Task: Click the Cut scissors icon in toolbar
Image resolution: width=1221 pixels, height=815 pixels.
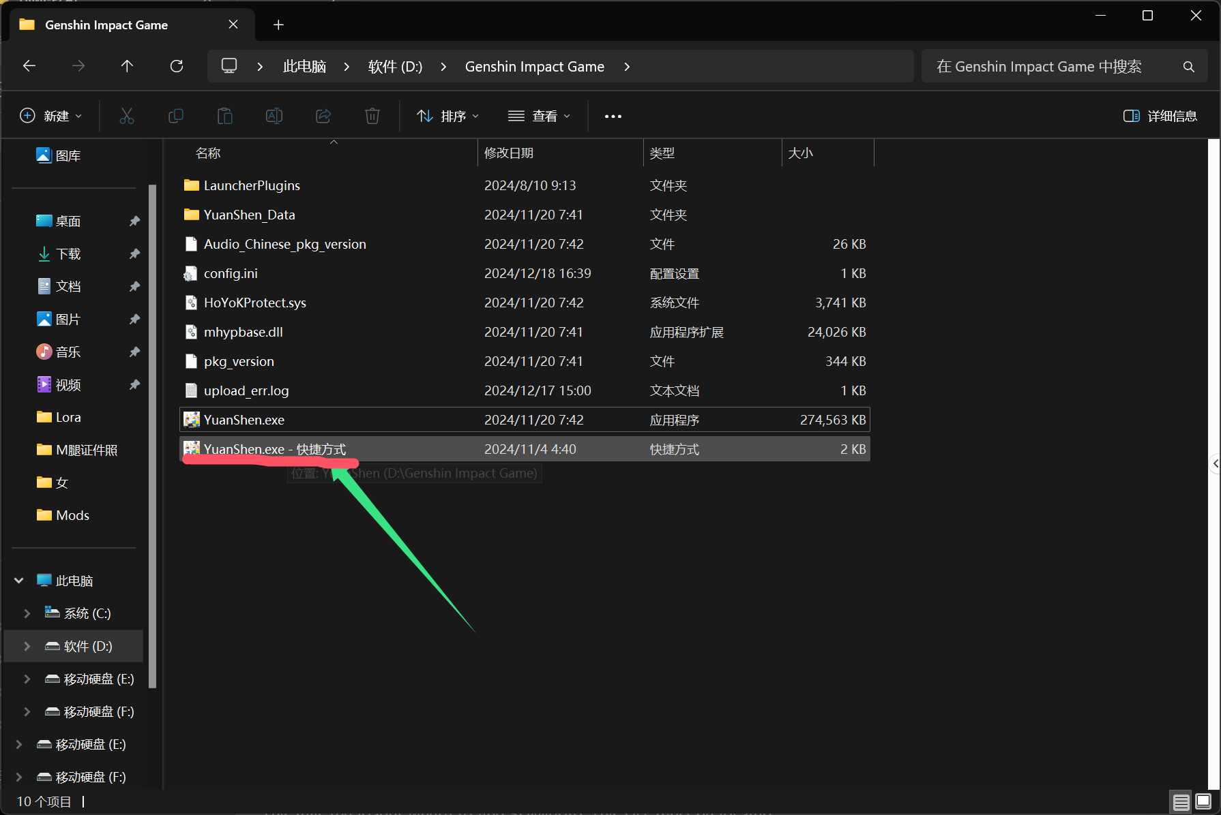Action: pyautogui.click(x=127, y=116)
